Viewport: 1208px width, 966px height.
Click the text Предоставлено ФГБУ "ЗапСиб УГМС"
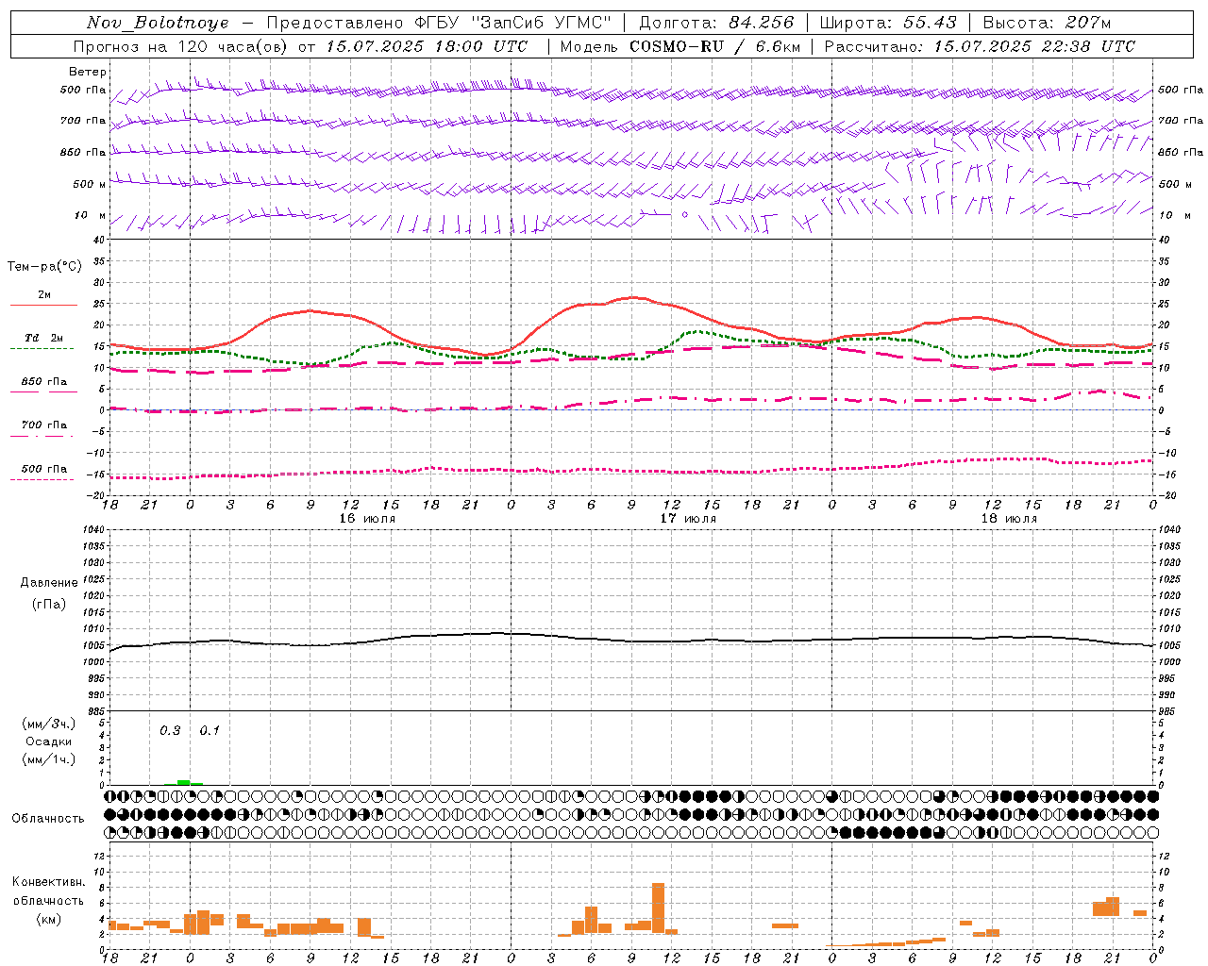[x=439, y=23]
